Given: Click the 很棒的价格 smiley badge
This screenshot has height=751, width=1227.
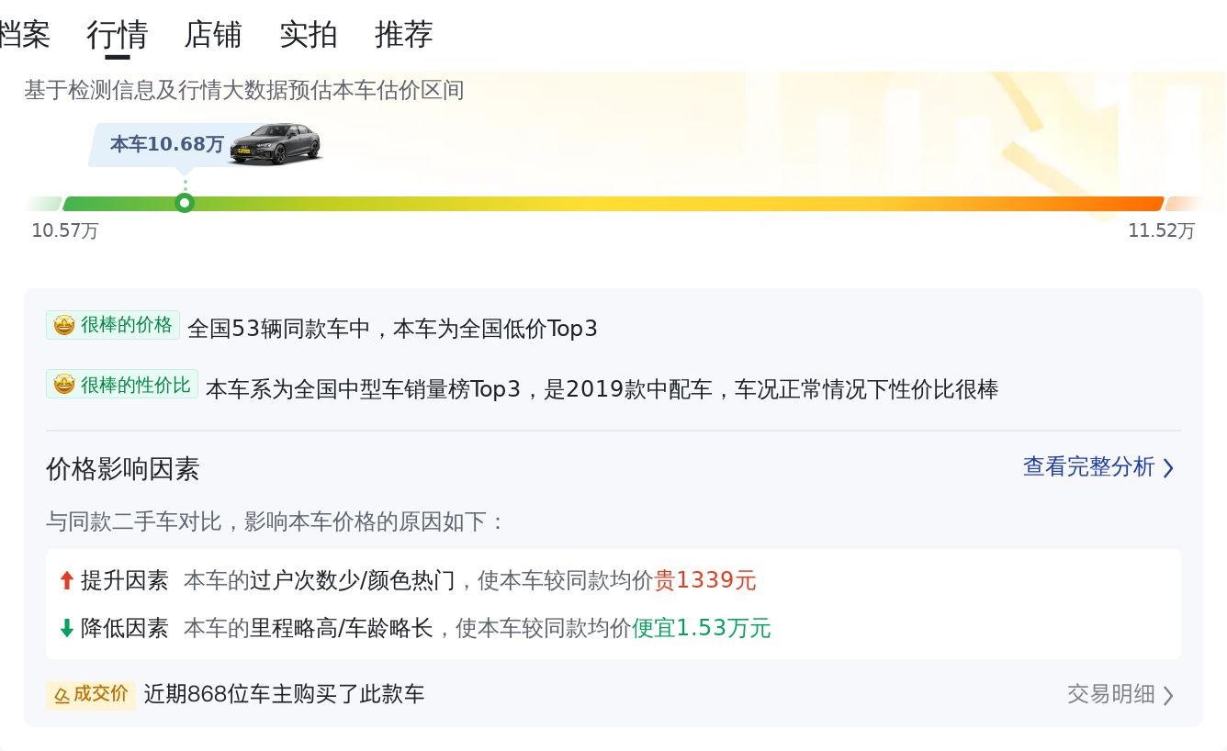Looking at the screenshot, I should (113, 325).
